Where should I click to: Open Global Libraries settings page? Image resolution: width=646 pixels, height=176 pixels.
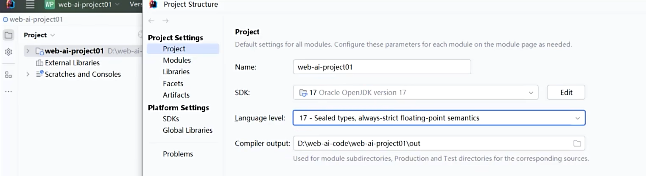pyautogui.click(x=187, y=130)
